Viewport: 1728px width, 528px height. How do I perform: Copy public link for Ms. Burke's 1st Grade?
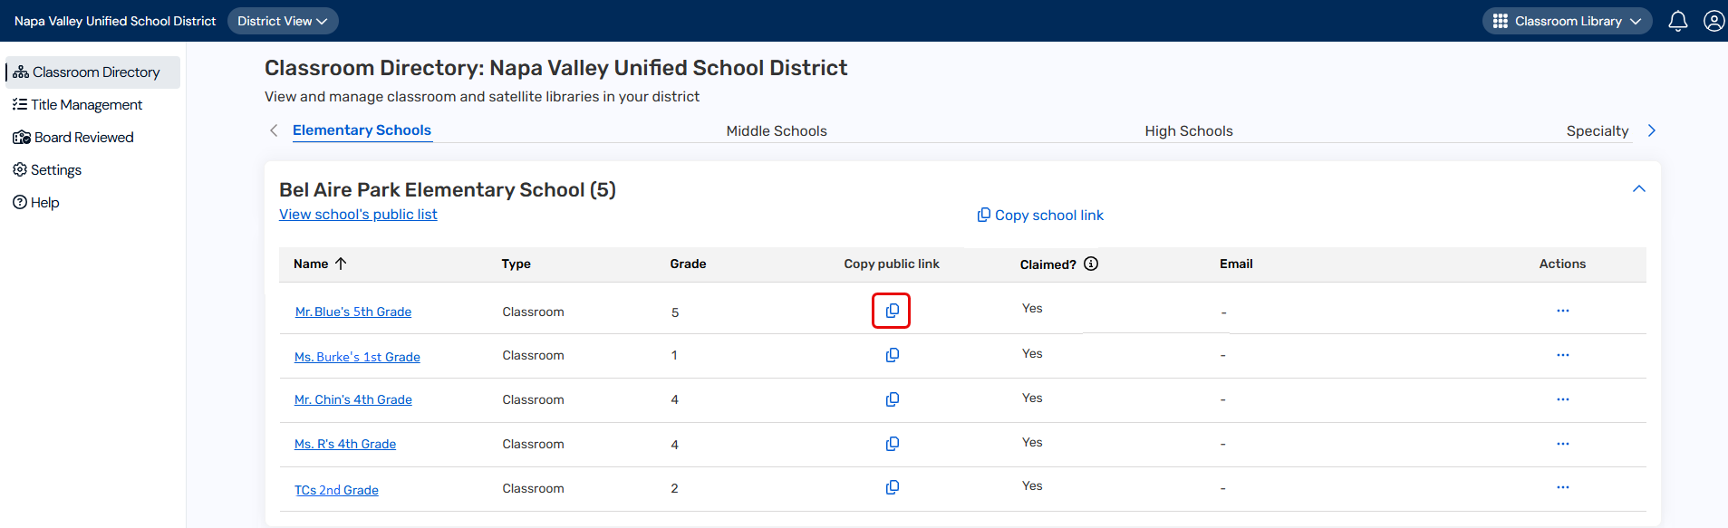(x=892, y=355)
